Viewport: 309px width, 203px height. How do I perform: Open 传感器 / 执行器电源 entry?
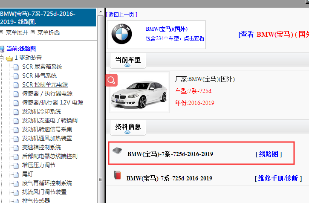coord(47,93)
